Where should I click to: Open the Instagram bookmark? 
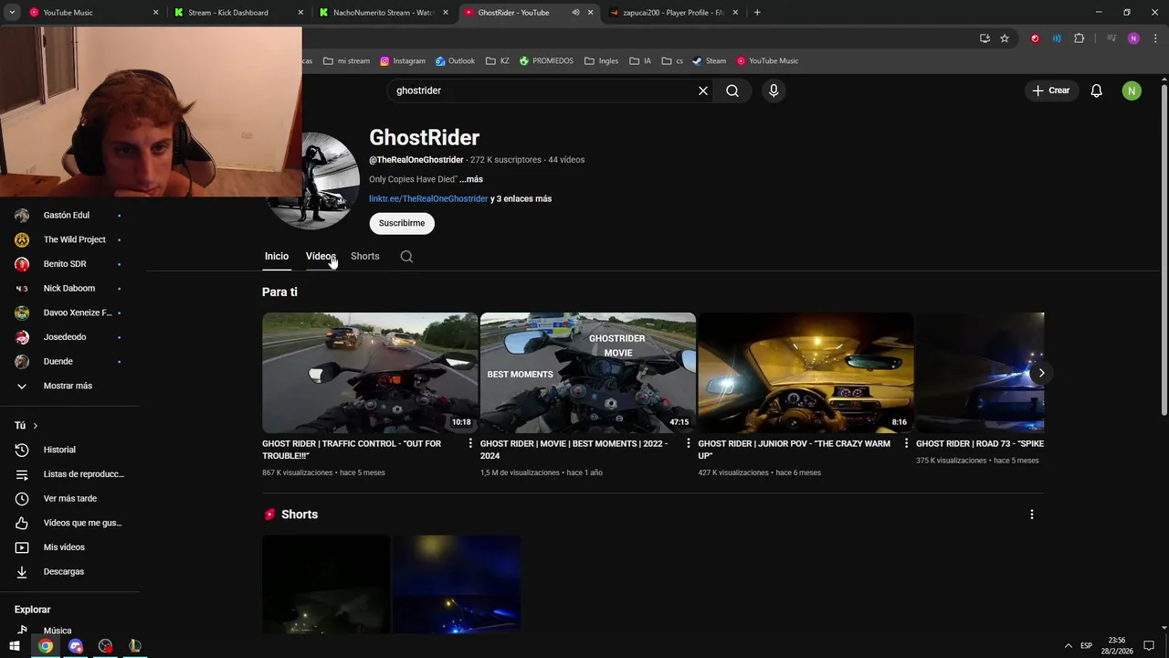coord(403,61)
